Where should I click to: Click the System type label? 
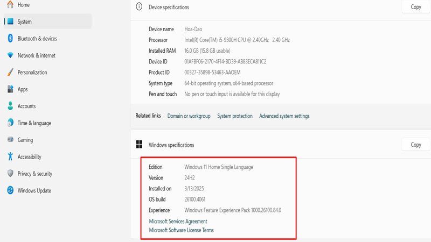click(x=161, y=83)
